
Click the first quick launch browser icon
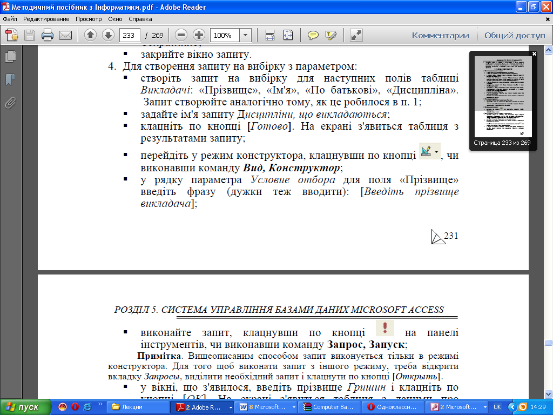coord(63,407)
